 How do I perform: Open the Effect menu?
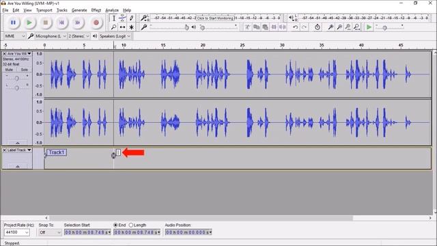pyautogui.click(x=96, y=10)
